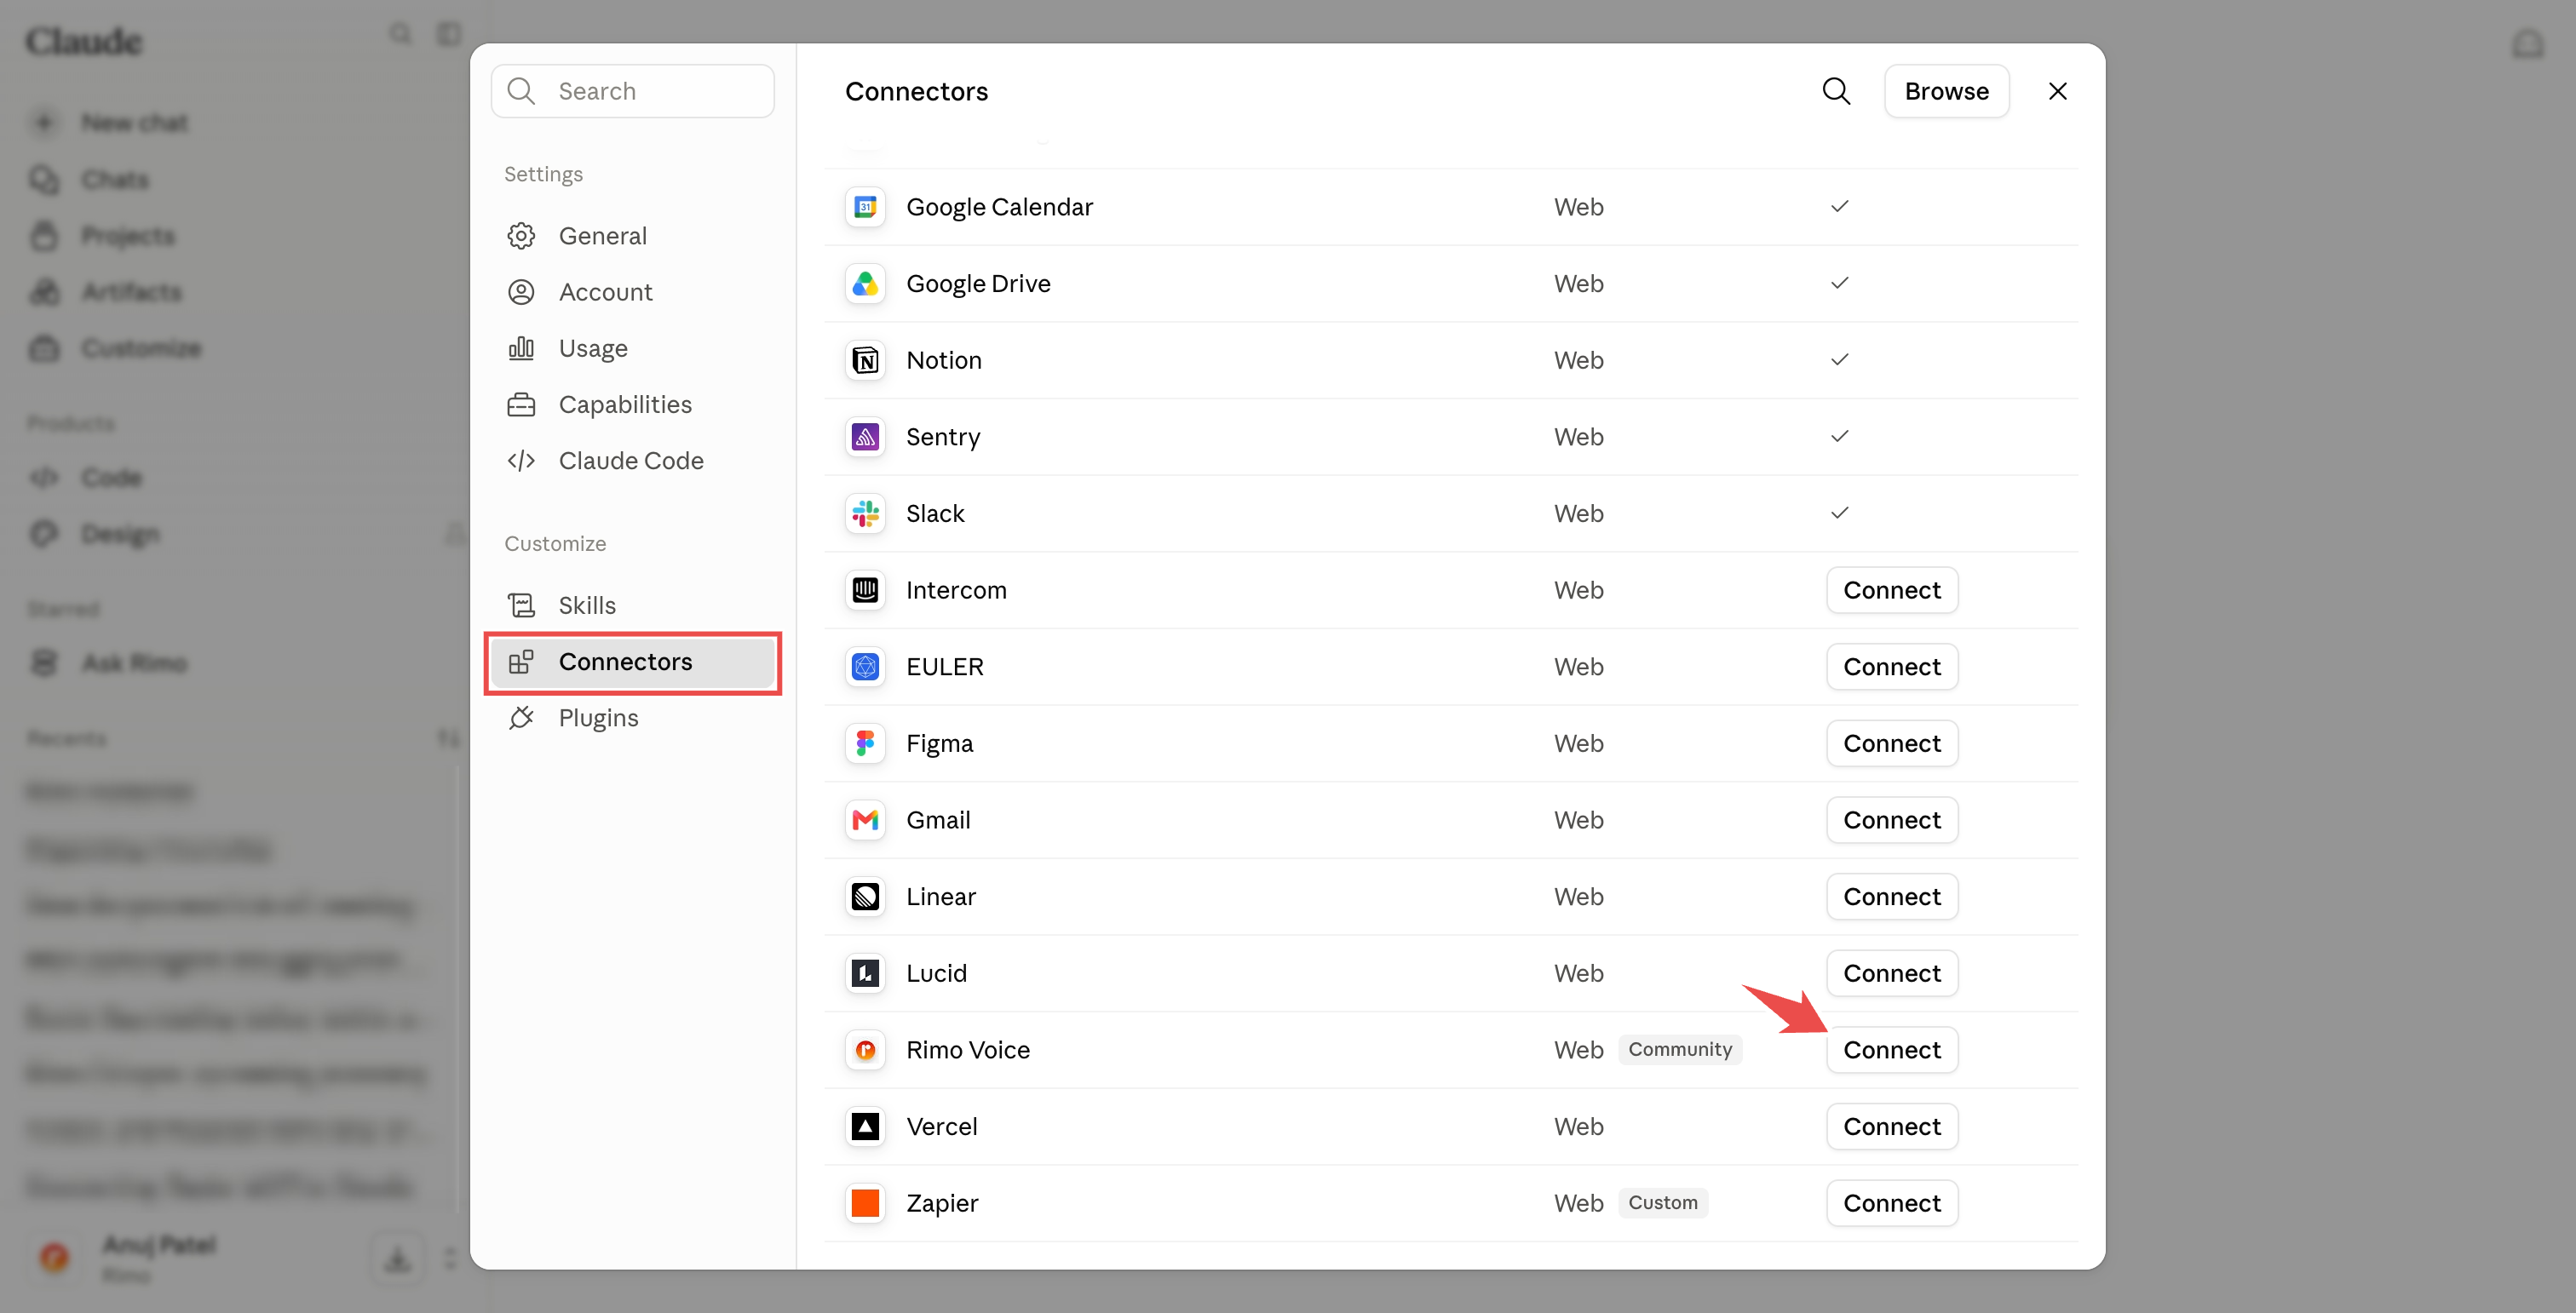The image size is (2576, 1313).
Task: Open Projects in the background sidebar
Action: [x=103, y=236]
